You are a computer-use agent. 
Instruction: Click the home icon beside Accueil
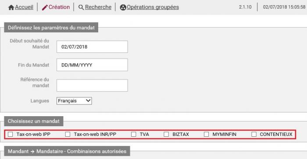[11, 7]
